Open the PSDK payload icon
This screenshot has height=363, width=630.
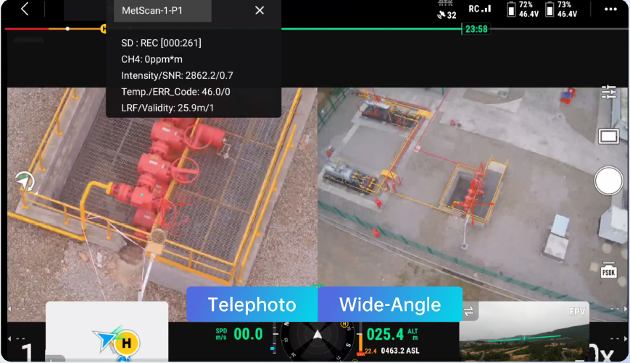point(608,270)
